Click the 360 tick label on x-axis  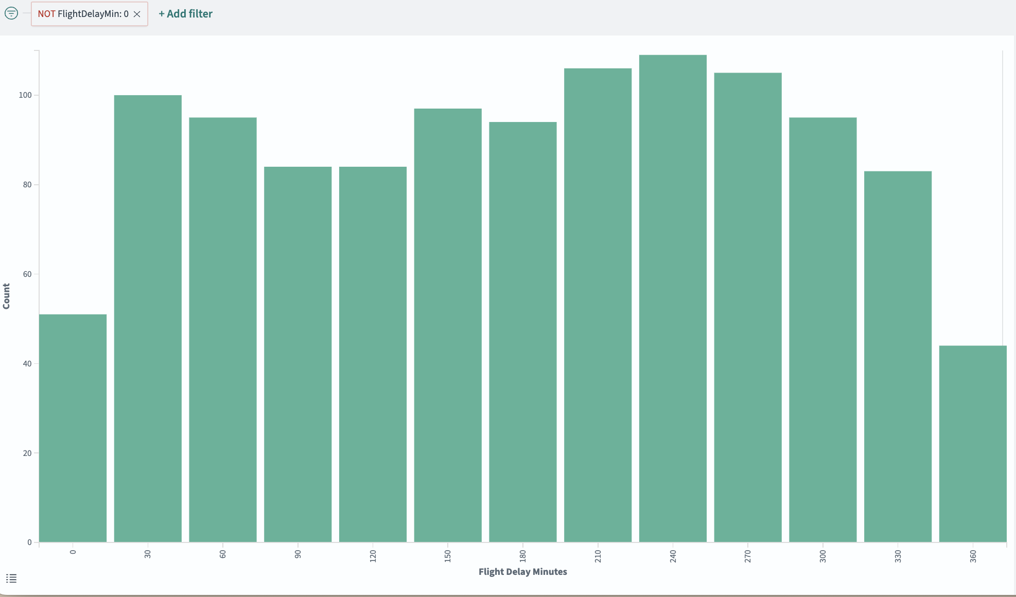[973, 556]
